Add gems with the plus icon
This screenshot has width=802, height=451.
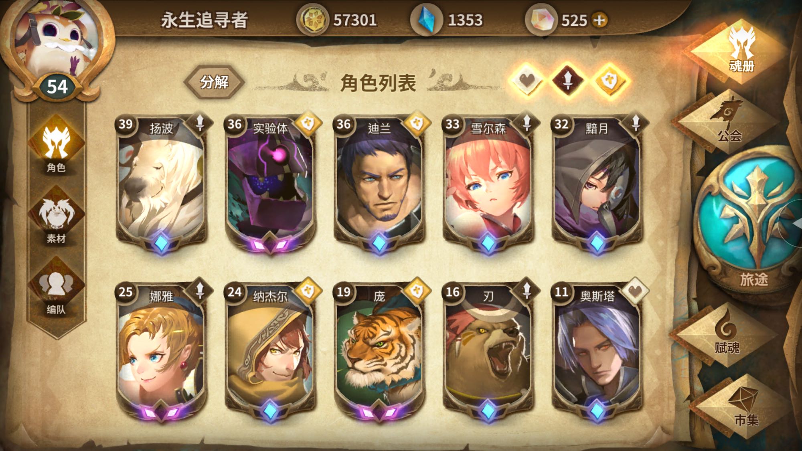pos(599,20)
